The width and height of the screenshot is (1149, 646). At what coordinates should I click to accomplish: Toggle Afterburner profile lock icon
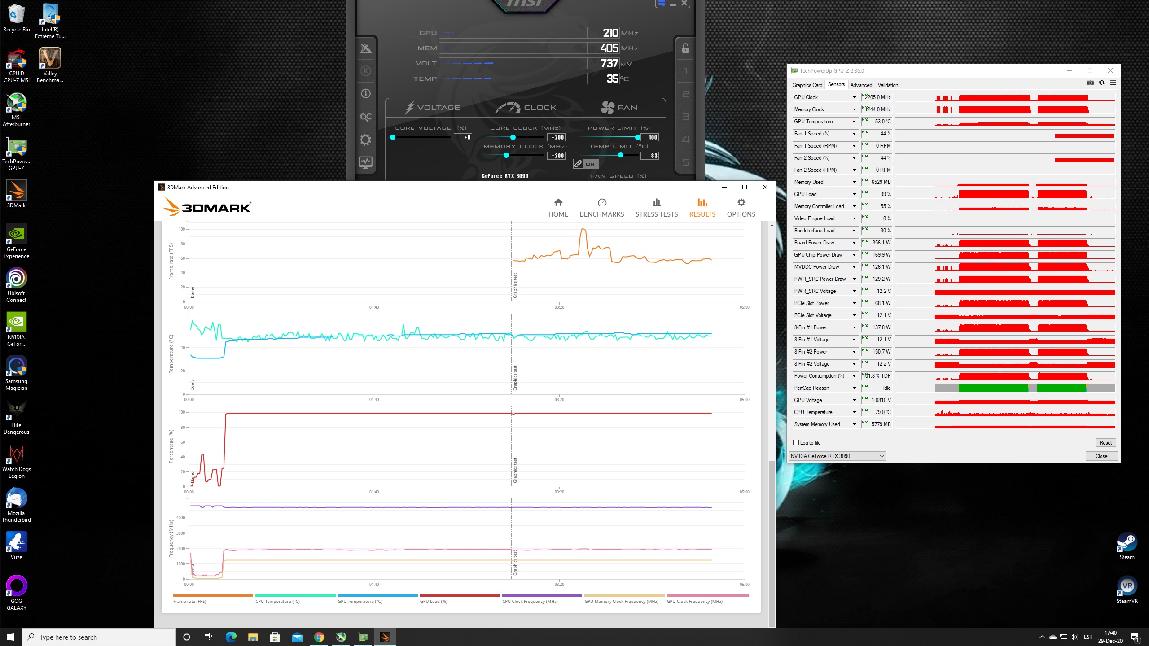[685, 48]
